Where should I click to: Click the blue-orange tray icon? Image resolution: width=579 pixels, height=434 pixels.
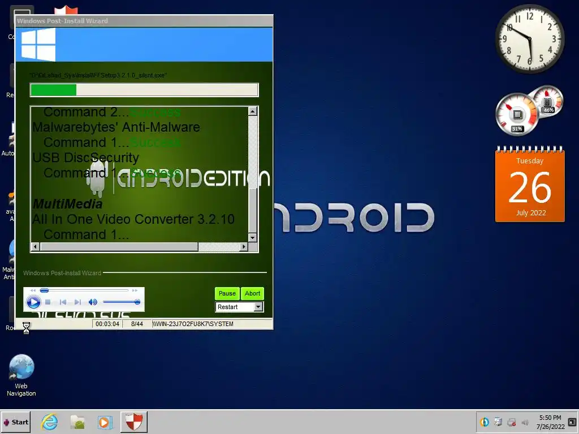point(485,422)
